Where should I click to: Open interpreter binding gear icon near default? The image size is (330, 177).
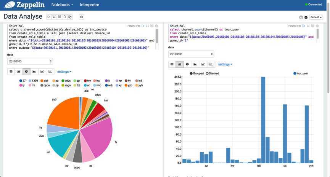[x=306, y=17]
